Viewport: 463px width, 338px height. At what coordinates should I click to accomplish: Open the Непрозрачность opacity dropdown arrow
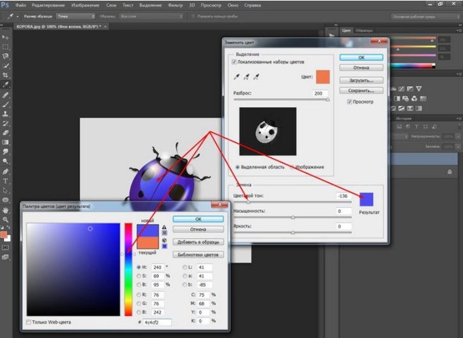point(458,136)
